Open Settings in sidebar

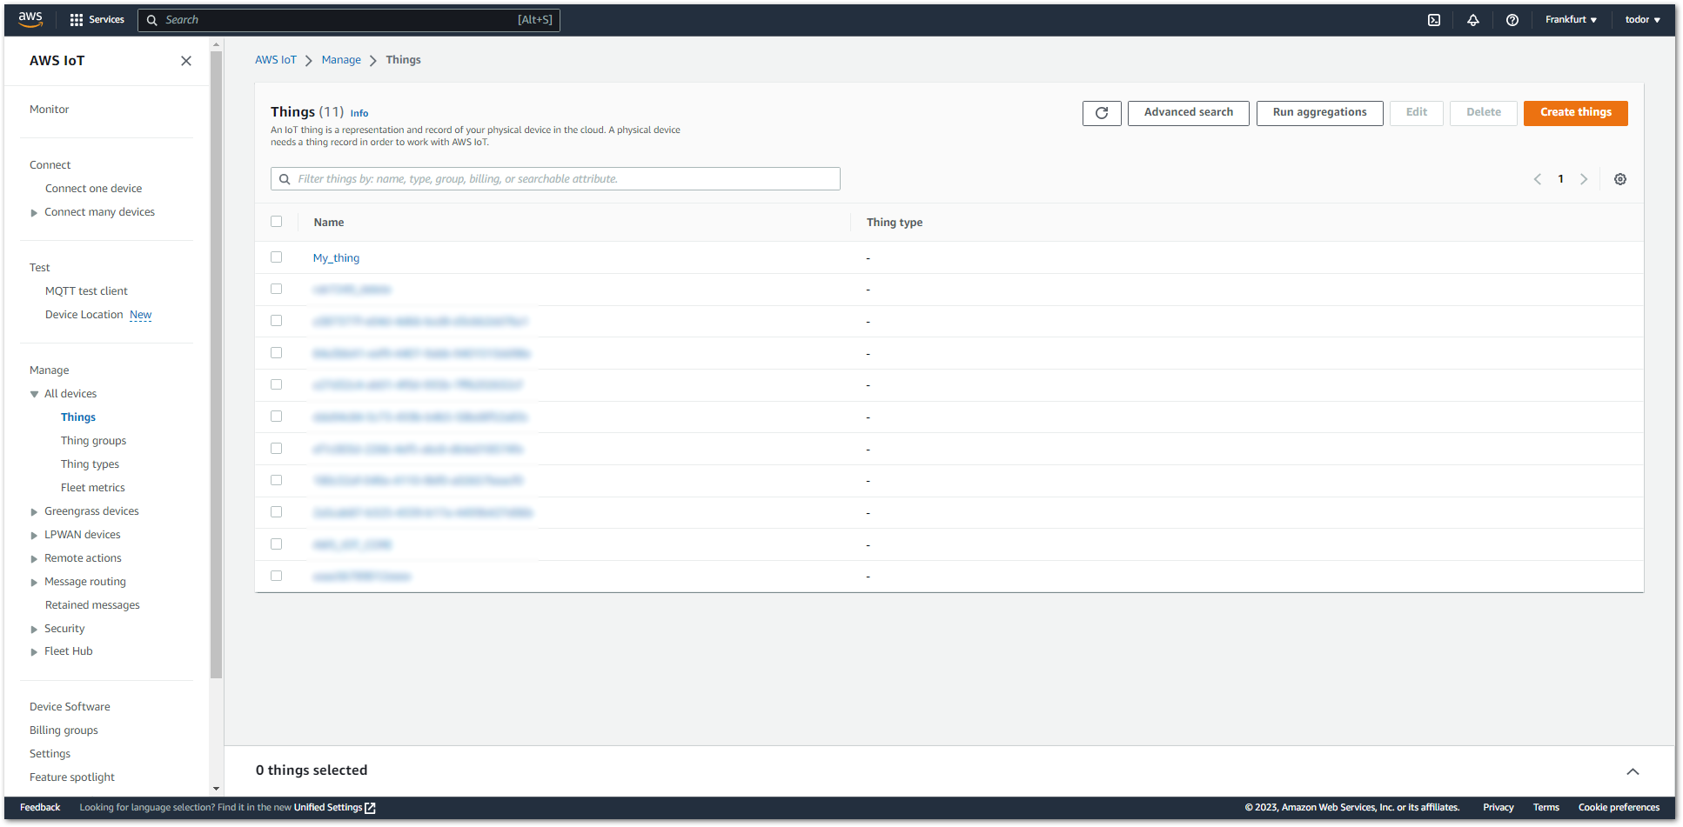pos(50,754)
